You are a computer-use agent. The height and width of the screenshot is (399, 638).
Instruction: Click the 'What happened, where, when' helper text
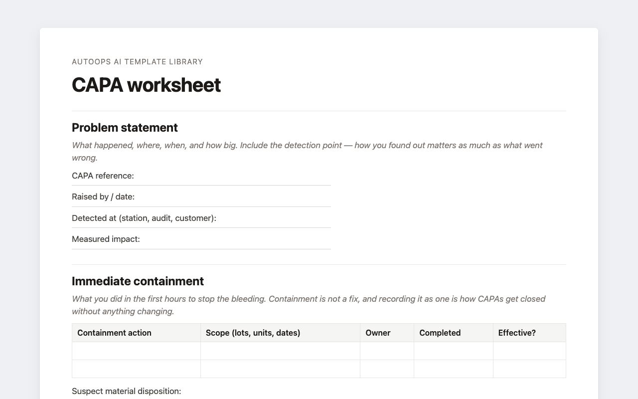pos(307,151)
